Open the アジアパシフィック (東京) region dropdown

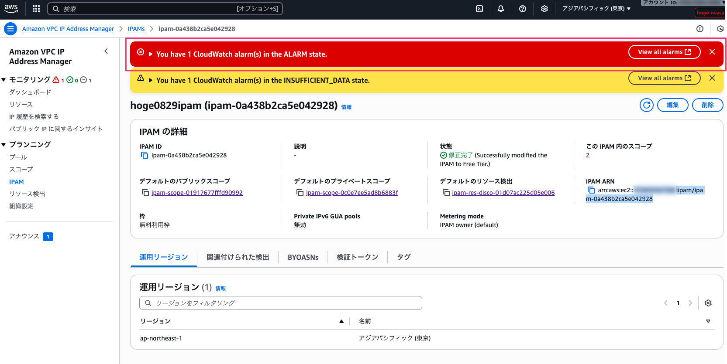pos(596,9)
